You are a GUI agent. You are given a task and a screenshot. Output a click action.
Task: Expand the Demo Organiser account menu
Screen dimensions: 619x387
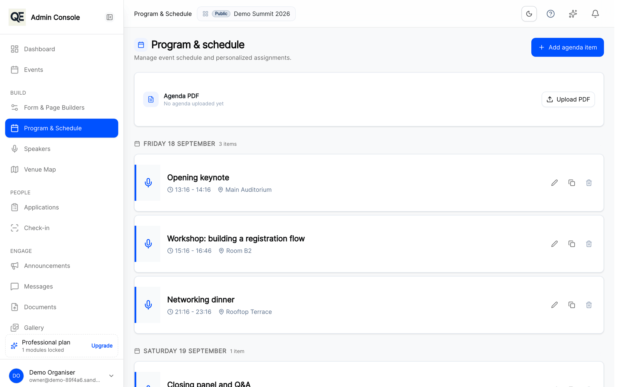[62, 376]
